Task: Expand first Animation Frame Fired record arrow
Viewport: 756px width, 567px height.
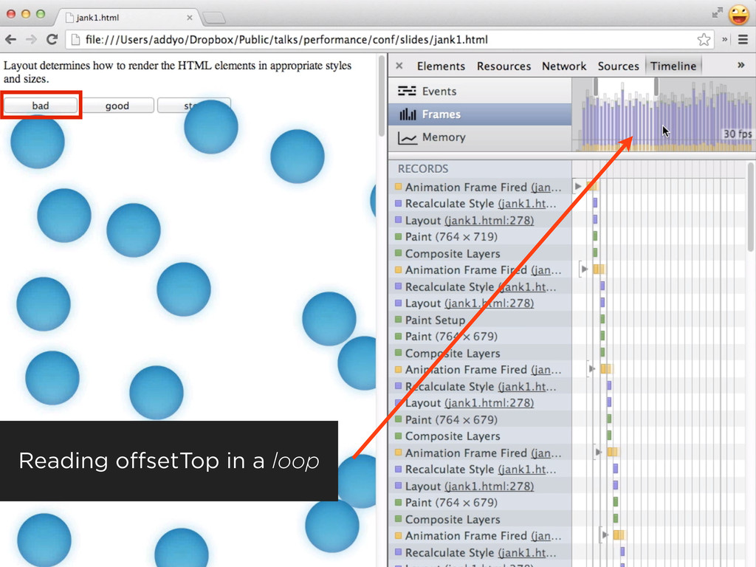Action: [x=578, y=187]
